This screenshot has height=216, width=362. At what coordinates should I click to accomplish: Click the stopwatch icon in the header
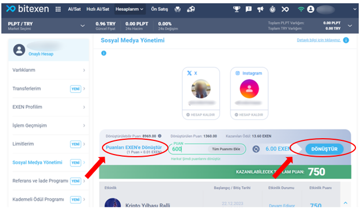tap(273, 9)
